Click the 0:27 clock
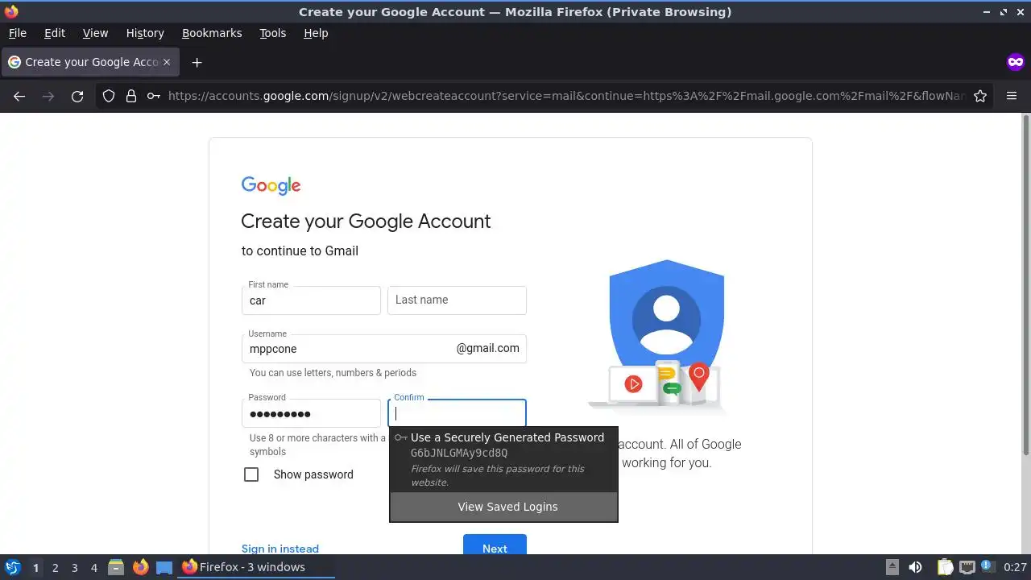 click(x=1015, y=567)
